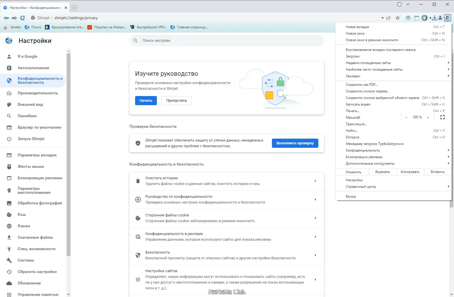
Task: Go back with the back arrow
Action: [6, 18]
